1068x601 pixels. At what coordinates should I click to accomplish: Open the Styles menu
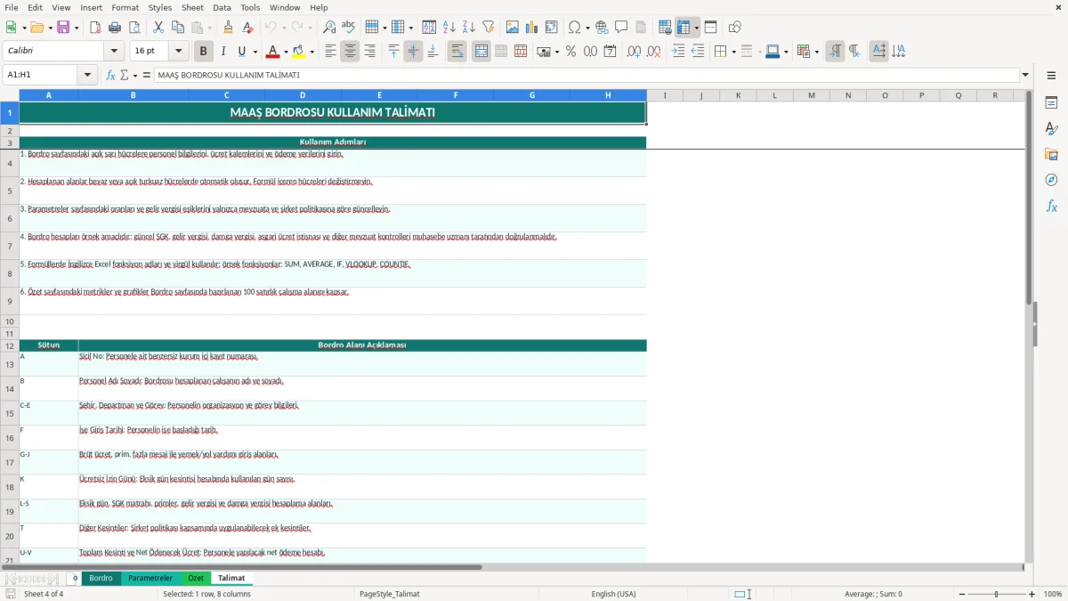pos(160,7)
